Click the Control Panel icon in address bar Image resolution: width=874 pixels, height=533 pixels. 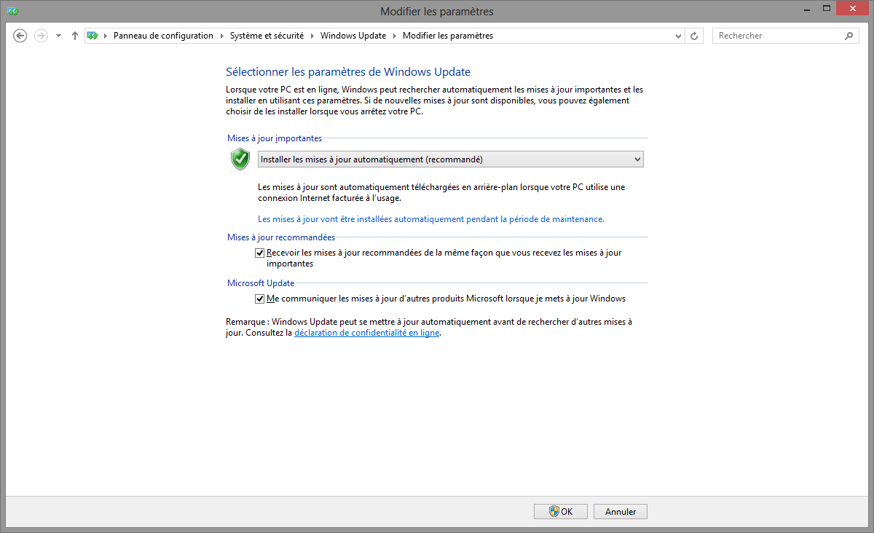(x=92, y=36)
